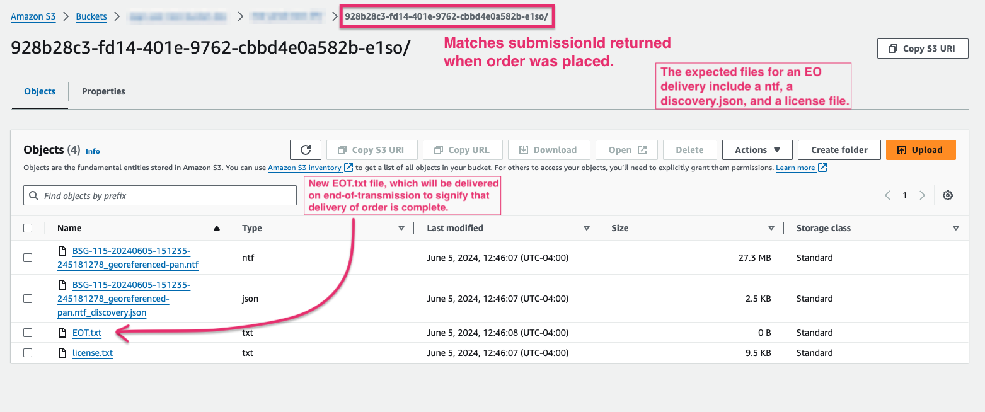The width and height of the screenshot is (985, 412).
Task: Open Buckets breadcrumb link
Action: [91, 17]
